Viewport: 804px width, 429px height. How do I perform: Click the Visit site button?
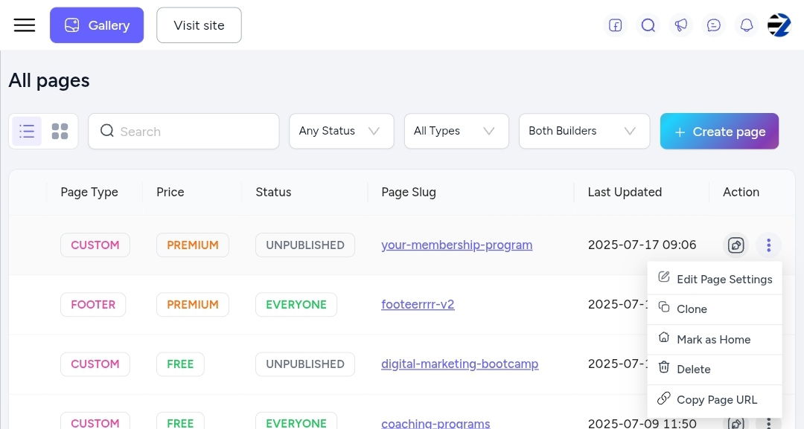(199, 25)
